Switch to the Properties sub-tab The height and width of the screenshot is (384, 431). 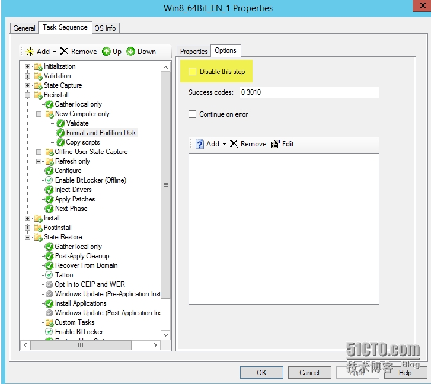194,52
